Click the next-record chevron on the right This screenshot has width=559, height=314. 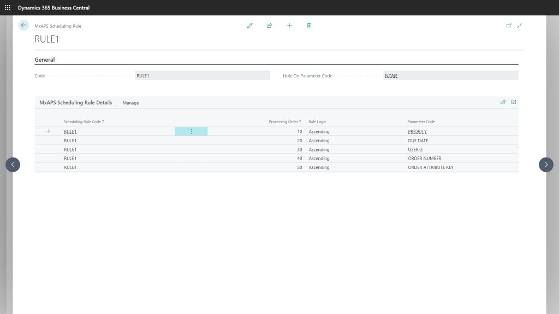pyautogui.click(x=546, y=165)
